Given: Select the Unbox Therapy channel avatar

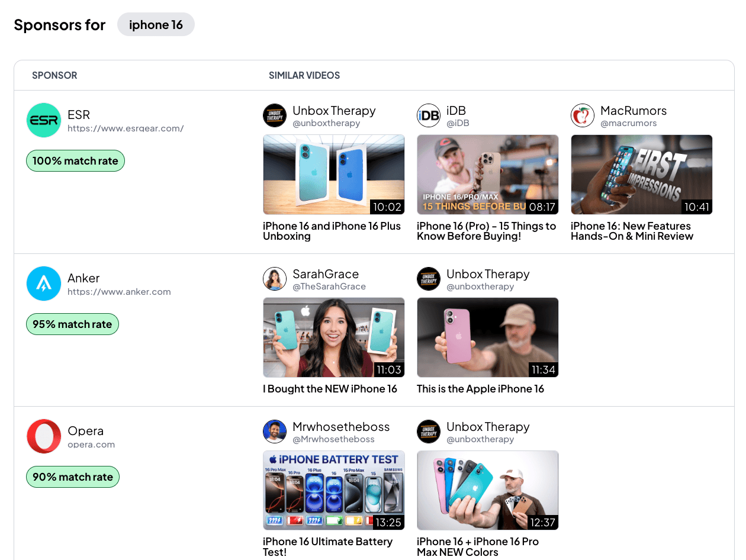Looking at the screenshot, I should 274,115.
